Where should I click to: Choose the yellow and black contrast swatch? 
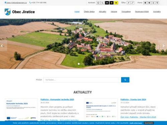click(x=116, y=3)
